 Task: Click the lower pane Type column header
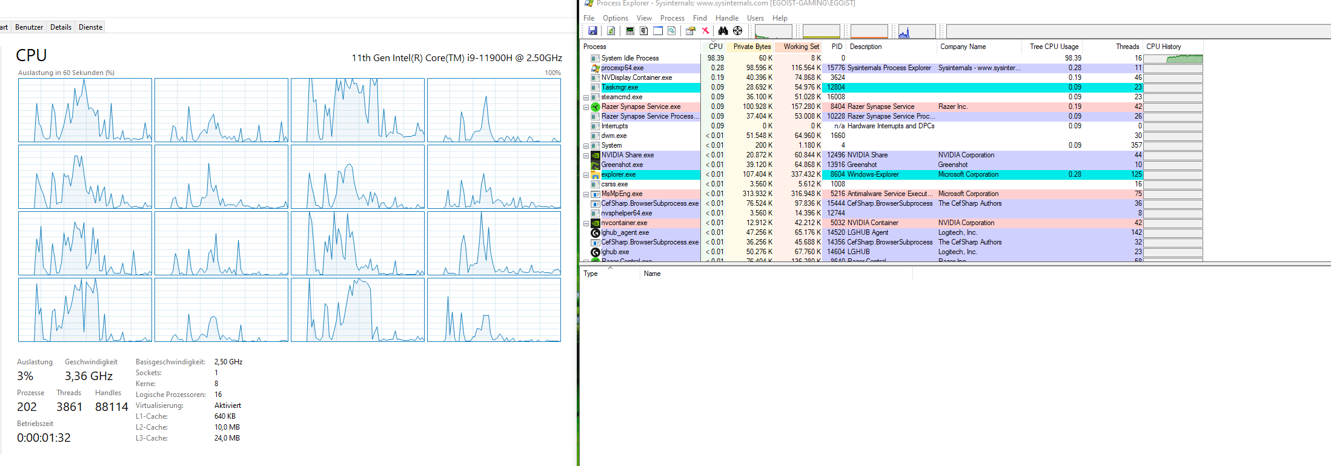pos(609,274)
